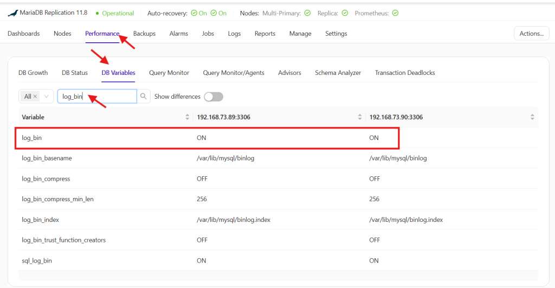Click the Operational status label
This screenshot has height=288, width=555.
[x=118, y=13]
